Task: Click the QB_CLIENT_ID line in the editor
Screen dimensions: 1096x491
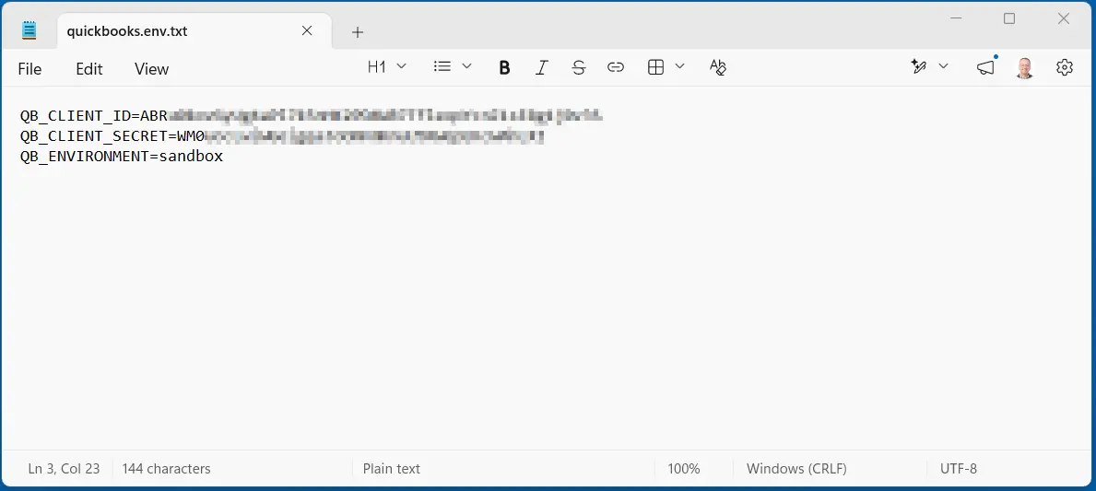Action: (x=311, y=116)
